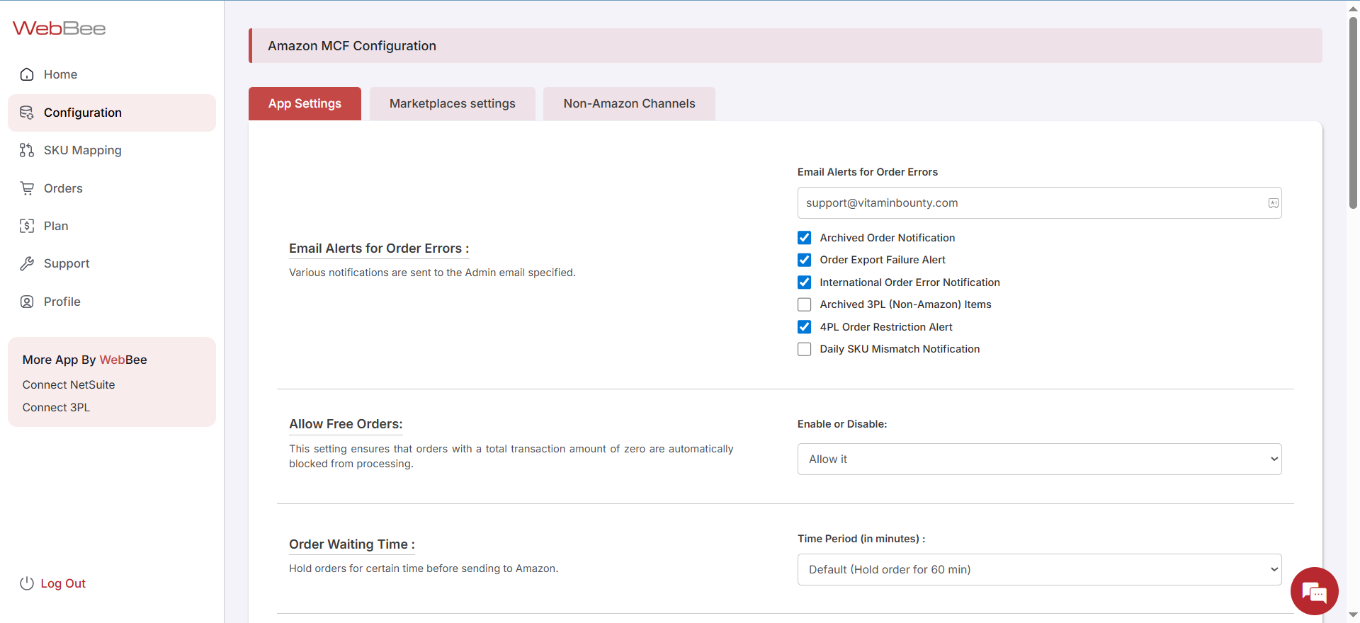Switch to Marketplaces settings tab
This screenshot has height=623, width=1360.
tap(452, 103)
